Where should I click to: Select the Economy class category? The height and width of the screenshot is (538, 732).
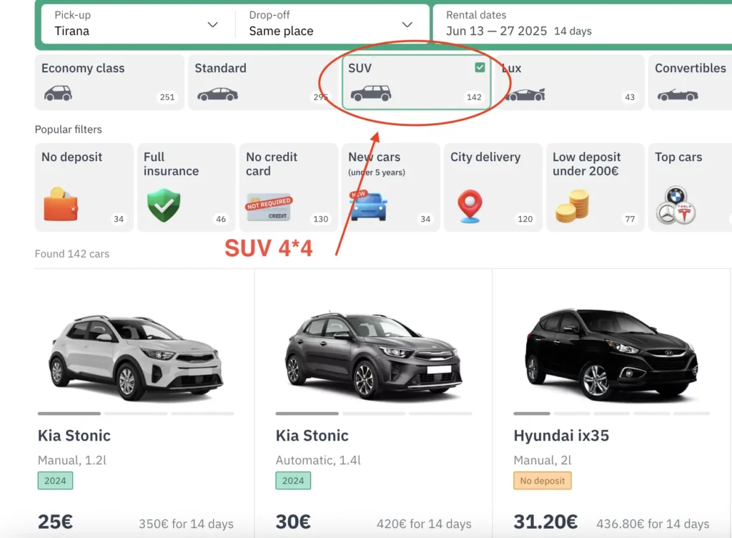pos(109,82)
